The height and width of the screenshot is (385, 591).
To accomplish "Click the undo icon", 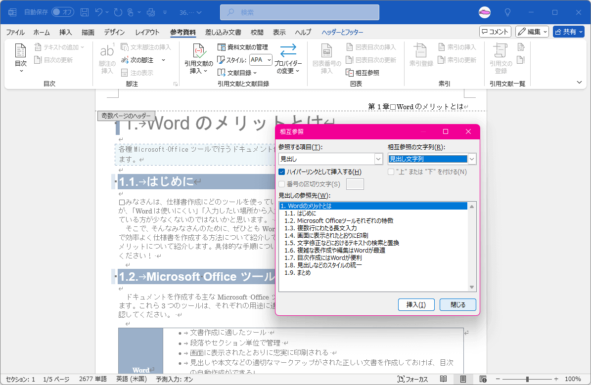I will pos(99,12).
